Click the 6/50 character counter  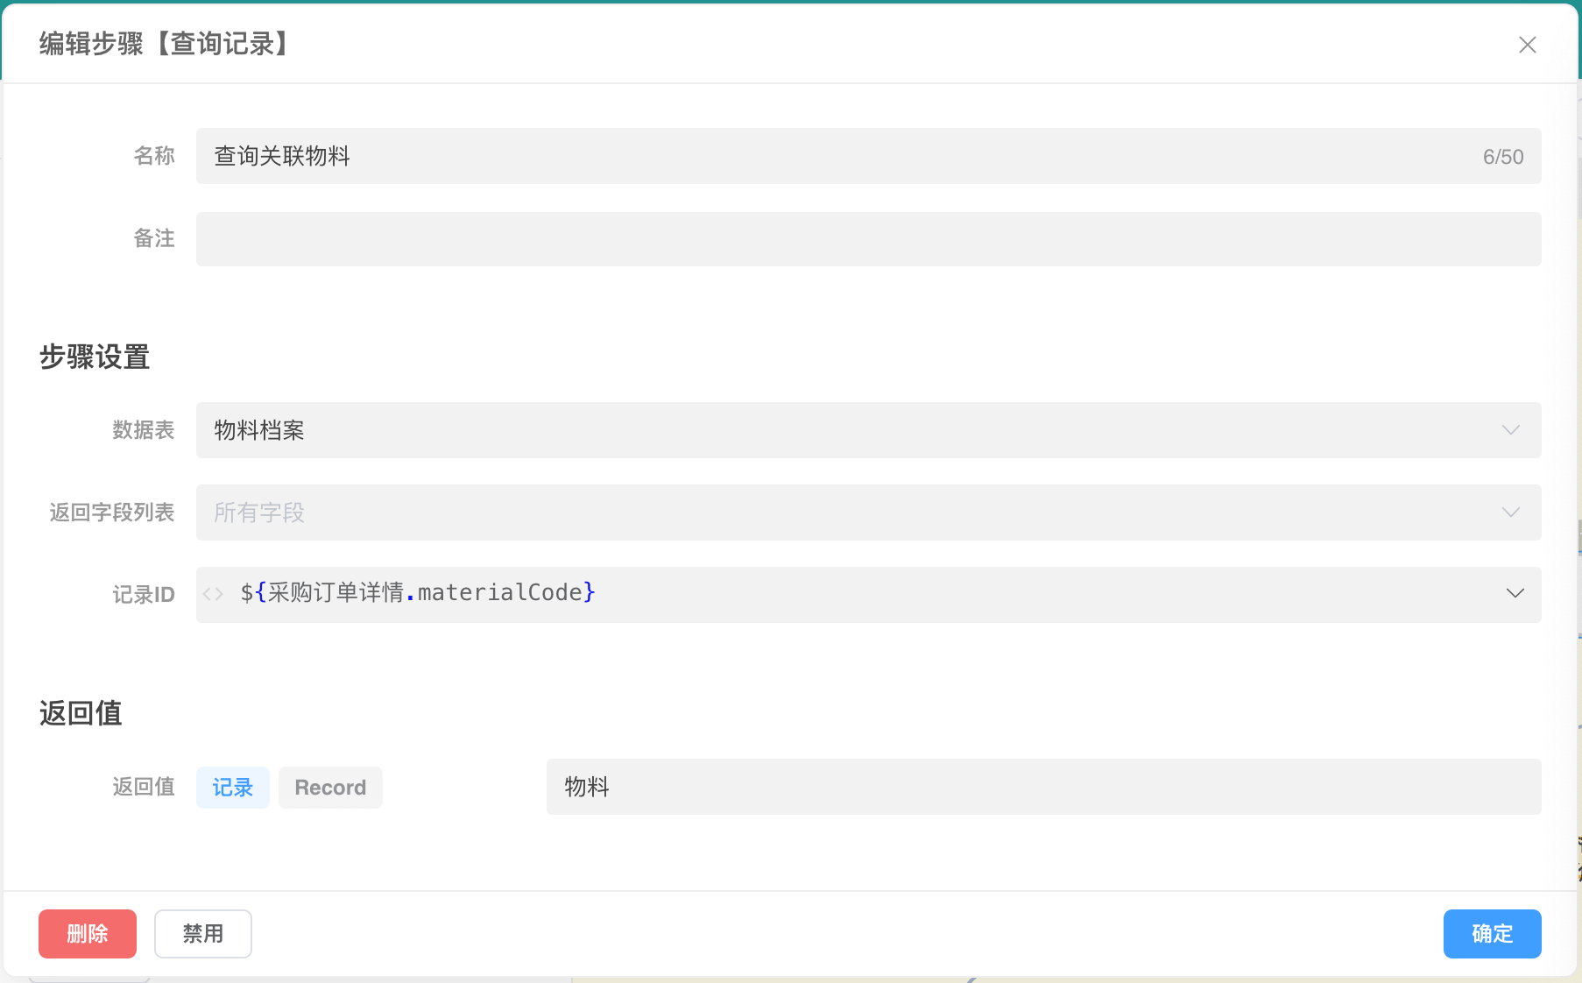point(1502,157)
